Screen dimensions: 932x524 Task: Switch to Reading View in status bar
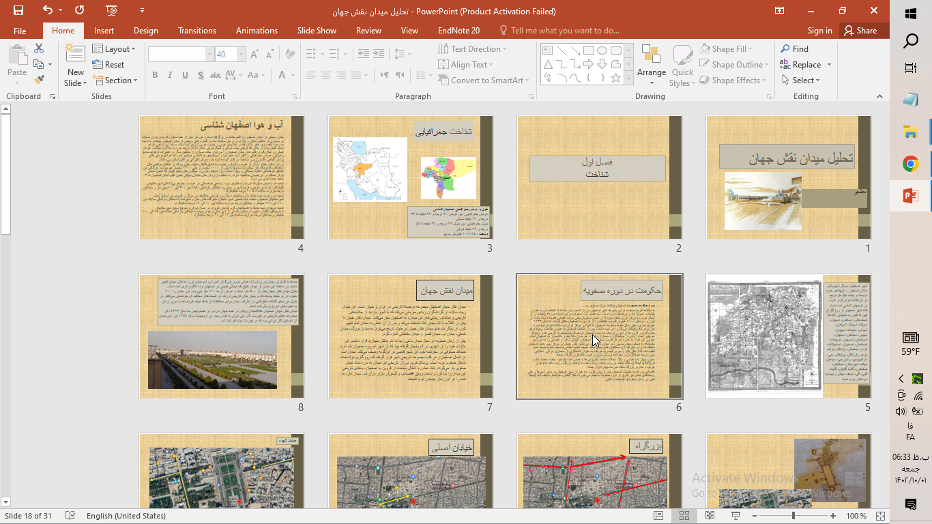click(710, 516)
